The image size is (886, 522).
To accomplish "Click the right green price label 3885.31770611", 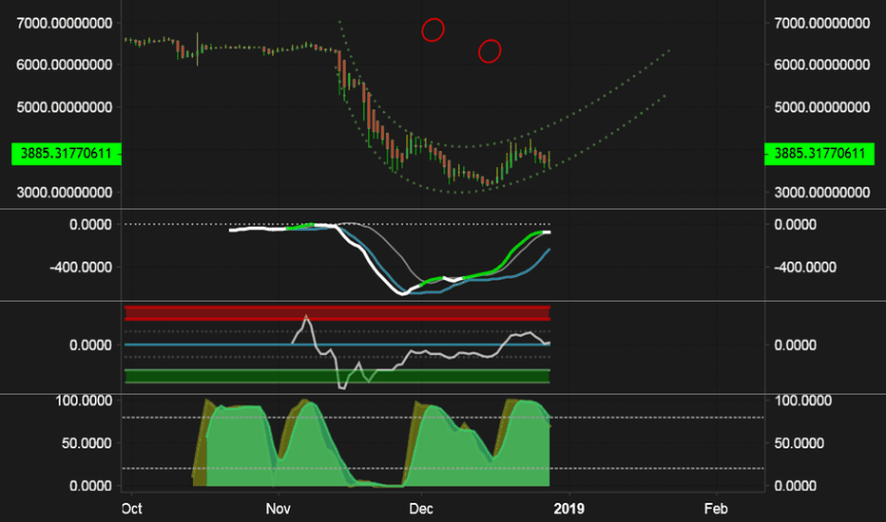I will click(819, 154).
